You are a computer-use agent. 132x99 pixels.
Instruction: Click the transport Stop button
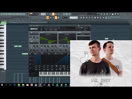click(36, 14)
